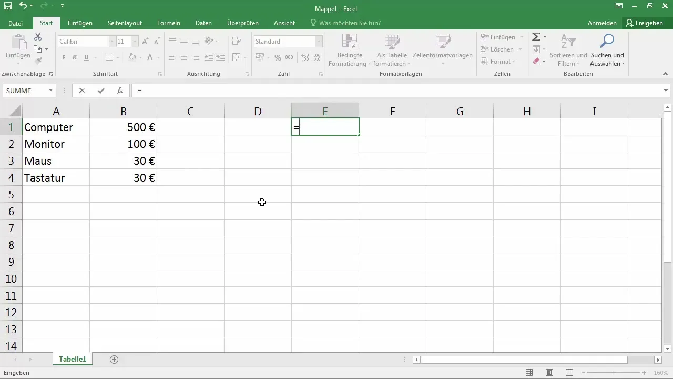Click the Format Painter brush icon
Screen dimensions: 673x379
pyautogui.click(x=38, y=61)
